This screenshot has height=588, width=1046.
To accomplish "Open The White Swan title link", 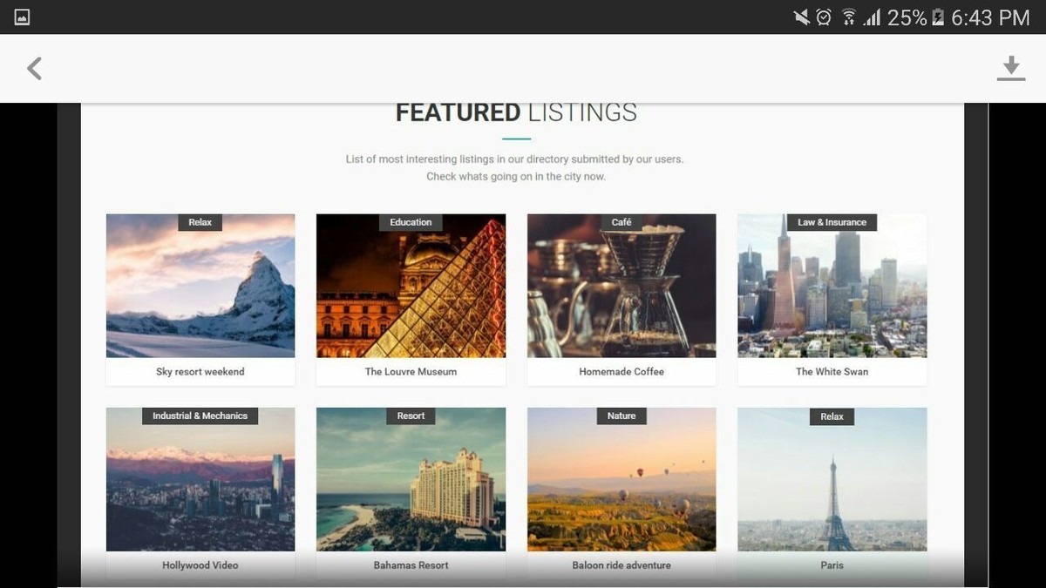I will (832, 372).
